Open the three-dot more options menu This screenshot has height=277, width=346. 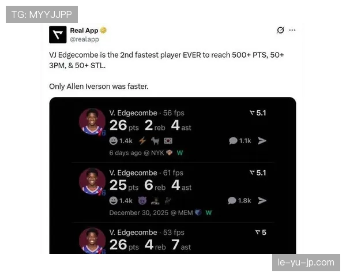tap(292, 30)
